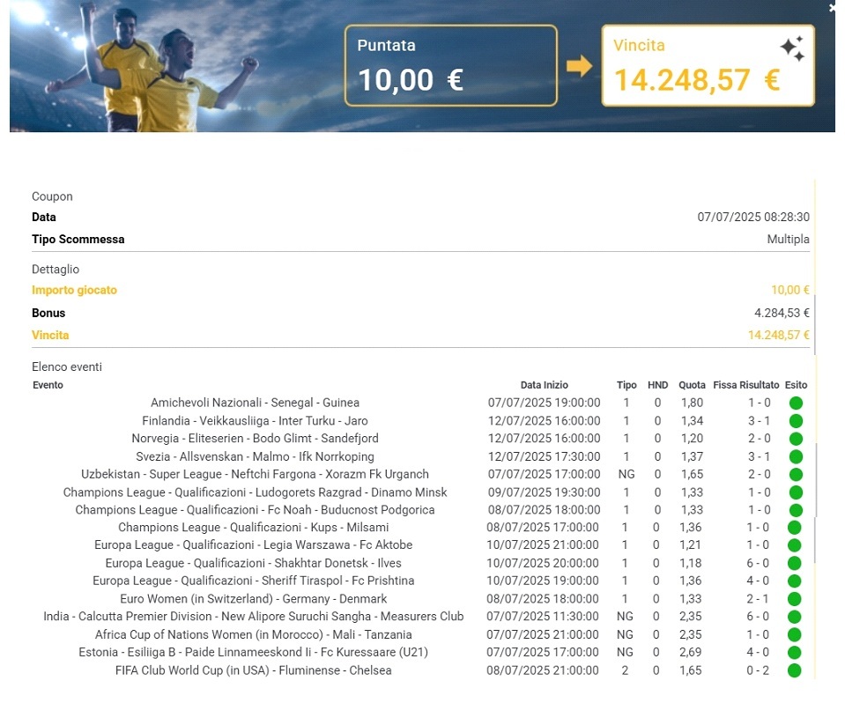Click the green outcome dot for Measurers Club row

794,617
